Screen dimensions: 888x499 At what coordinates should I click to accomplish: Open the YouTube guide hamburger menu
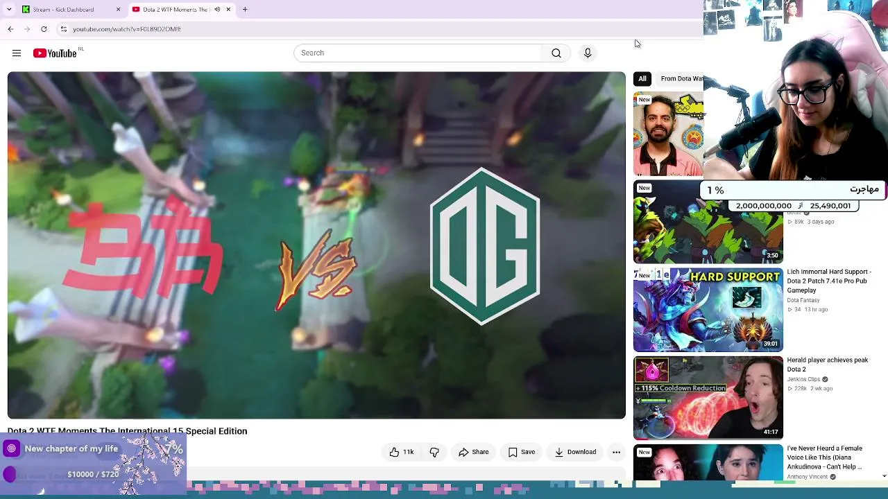point(17,53)
